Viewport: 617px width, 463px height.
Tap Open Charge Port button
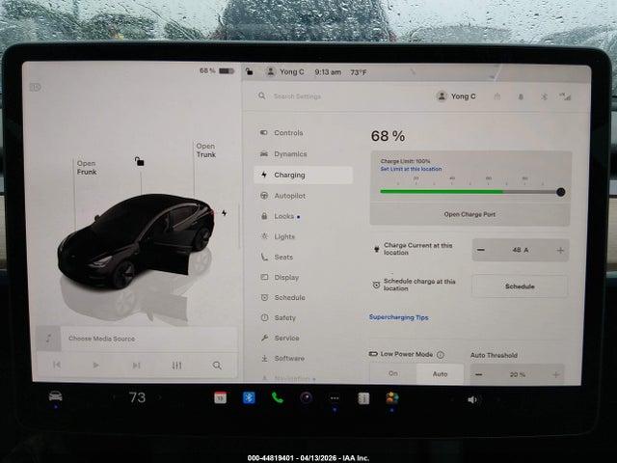point(469,214)
